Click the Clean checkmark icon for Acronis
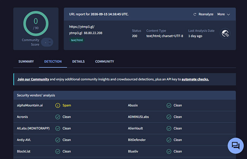Viewport: 247px width, 159px height. (x=58, y=117)
